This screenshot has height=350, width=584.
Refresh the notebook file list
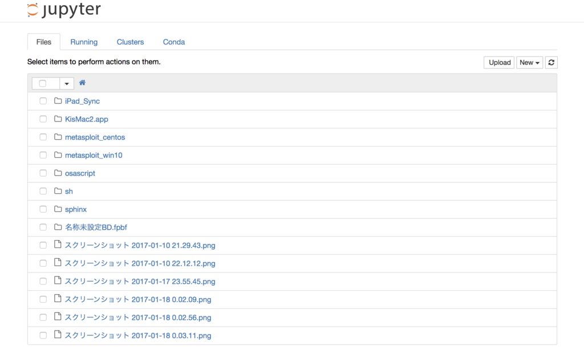[x=551, y=63]
